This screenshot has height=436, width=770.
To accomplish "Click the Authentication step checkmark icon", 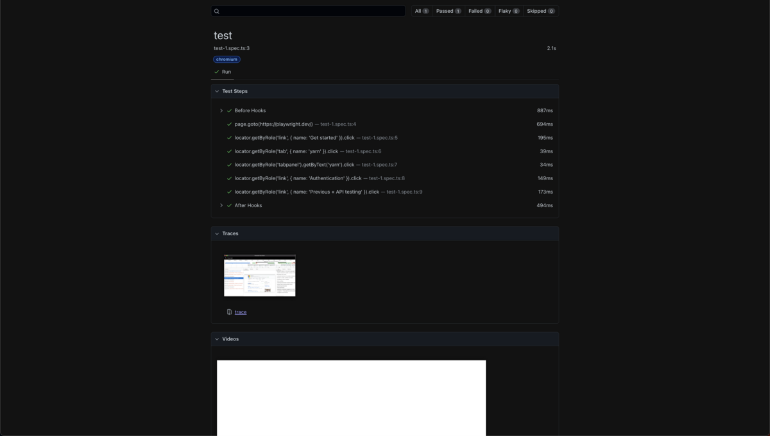I will click(x=229, y=178).
